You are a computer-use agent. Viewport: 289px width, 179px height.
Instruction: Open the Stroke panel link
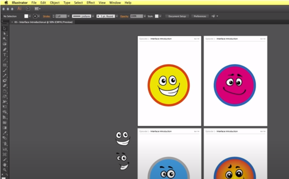click(47, 16)
